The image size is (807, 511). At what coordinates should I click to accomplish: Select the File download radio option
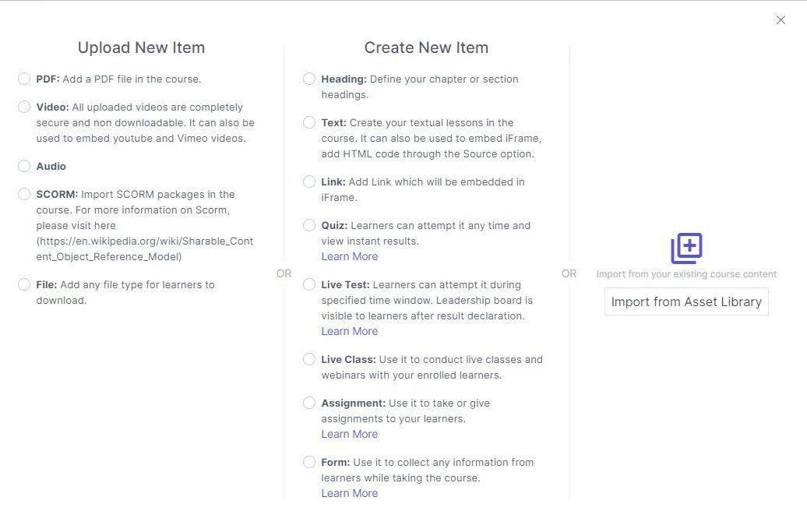[24, 284]
